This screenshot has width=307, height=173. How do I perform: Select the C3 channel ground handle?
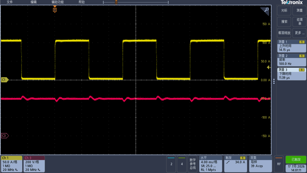(x=5, y=135)
